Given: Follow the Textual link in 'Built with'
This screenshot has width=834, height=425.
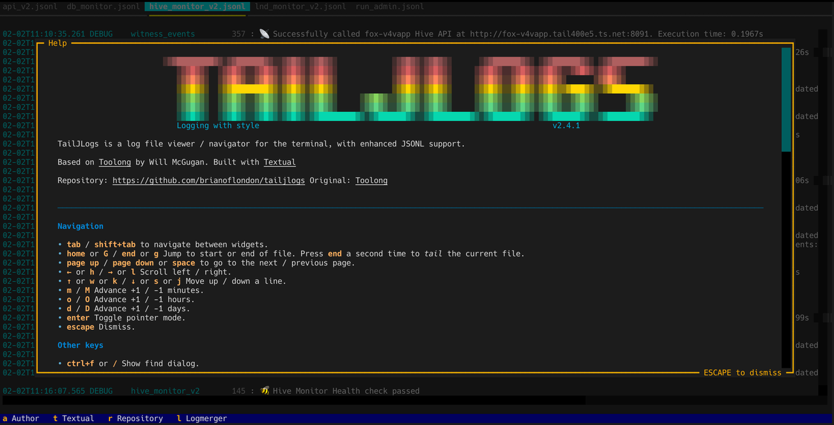Looking at the screenshot, I should pos(280,162).
